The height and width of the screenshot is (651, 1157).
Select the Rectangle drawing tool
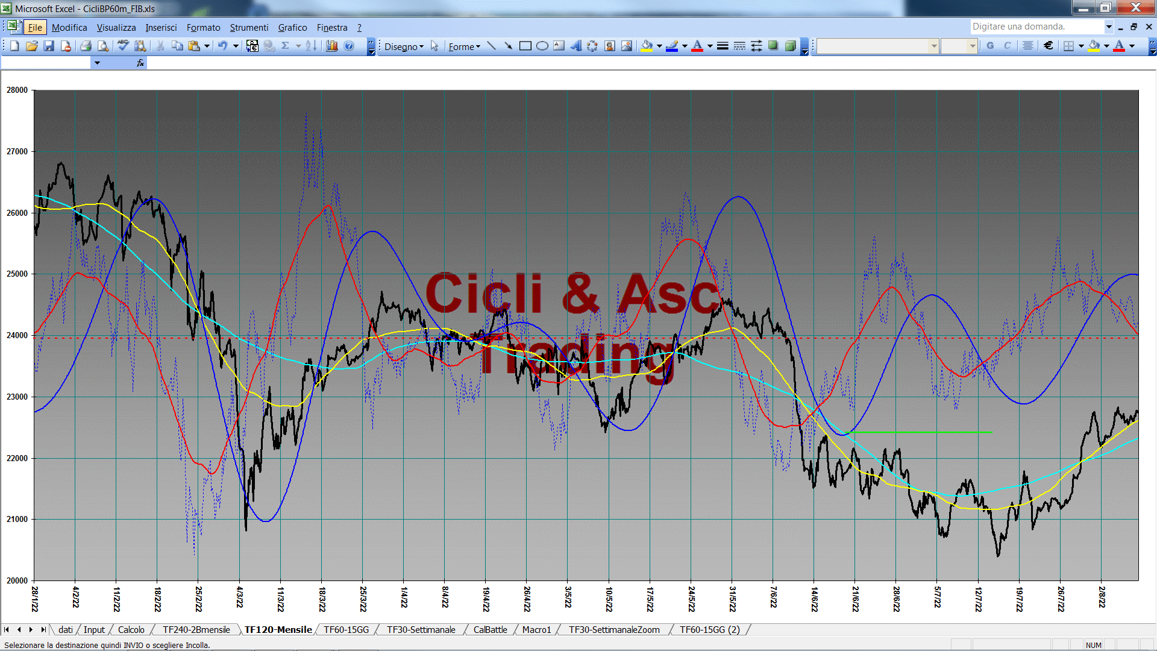[525, 46]
